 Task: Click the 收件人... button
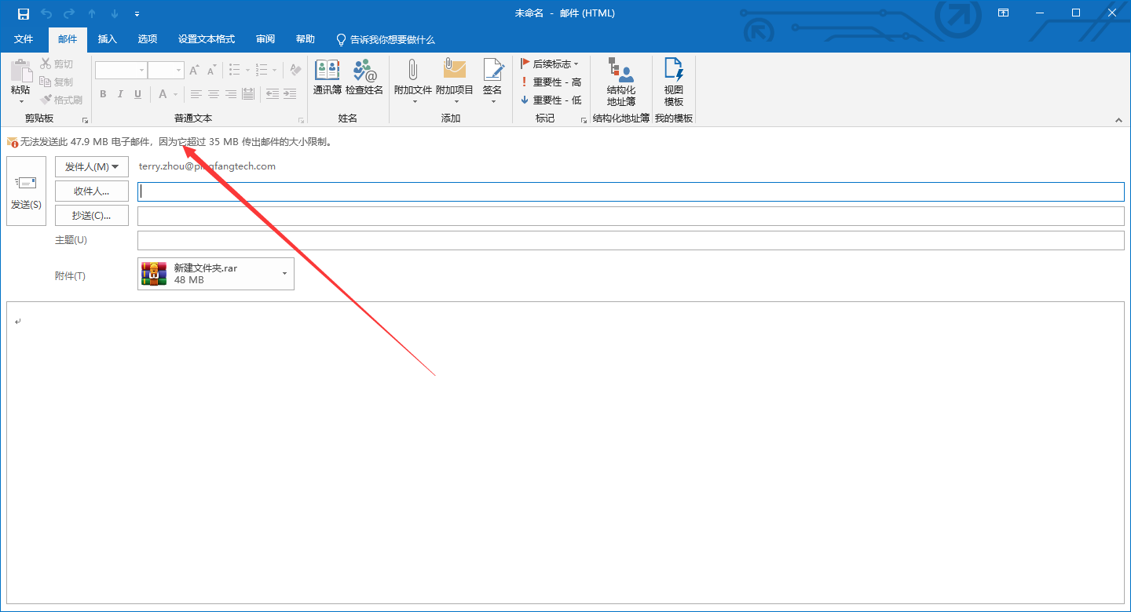point(92,191)
